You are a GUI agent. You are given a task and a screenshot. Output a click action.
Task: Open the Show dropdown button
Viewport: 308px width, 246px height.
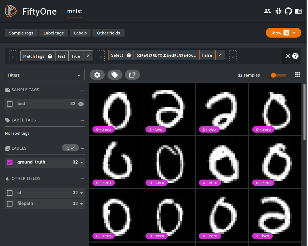(283, 33)
